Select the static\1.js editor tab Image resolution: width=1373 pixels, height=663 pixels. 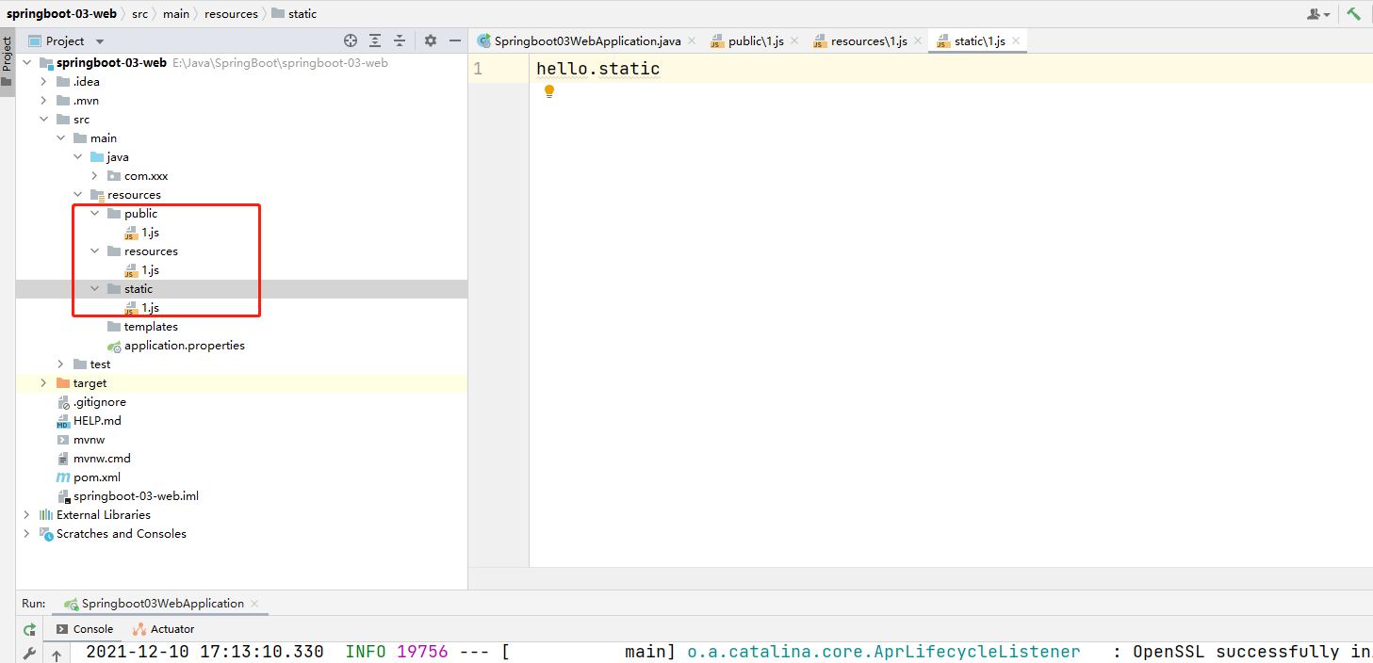click(x=979, y=40)
